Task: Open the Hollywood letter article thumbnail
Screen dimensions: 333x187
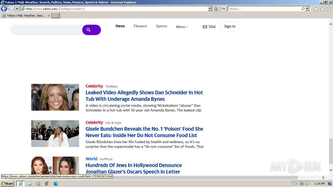Action: (55, 165)
